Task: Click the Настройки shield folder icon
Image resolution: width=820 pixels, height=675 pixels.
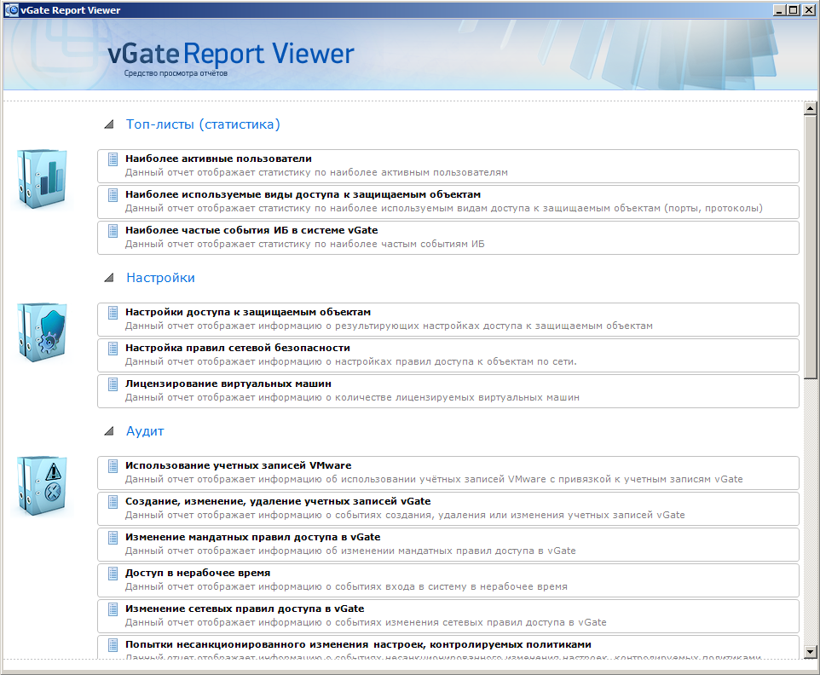Action: point(42,332)
